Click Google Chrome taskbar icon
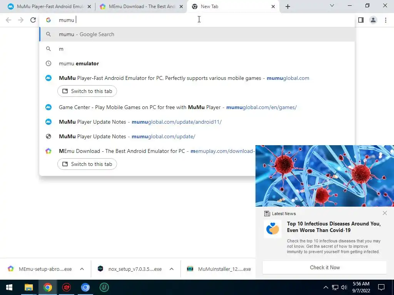The height and width of the screenshot is (295, 394). click(x=47, y=287)
